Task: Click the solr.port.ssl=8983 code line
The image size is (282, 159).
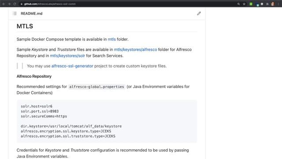Action: 40,111
